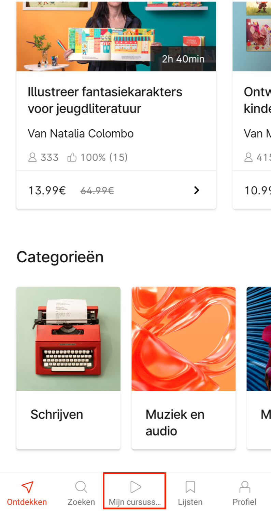
Task: Select the Zoeken magnifier icon
Action: (x=81, y=486)
